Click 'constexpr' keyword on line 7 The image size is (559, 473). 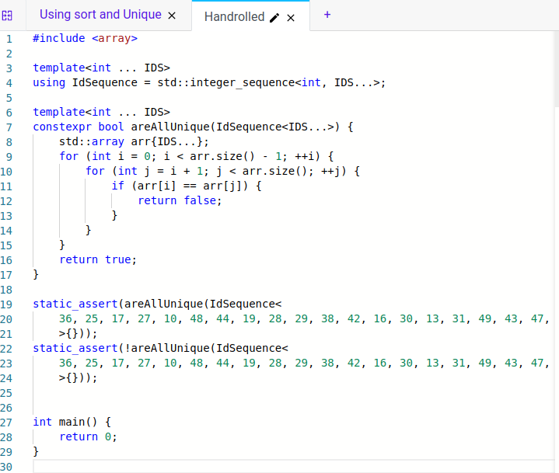[x=62, y=127]
